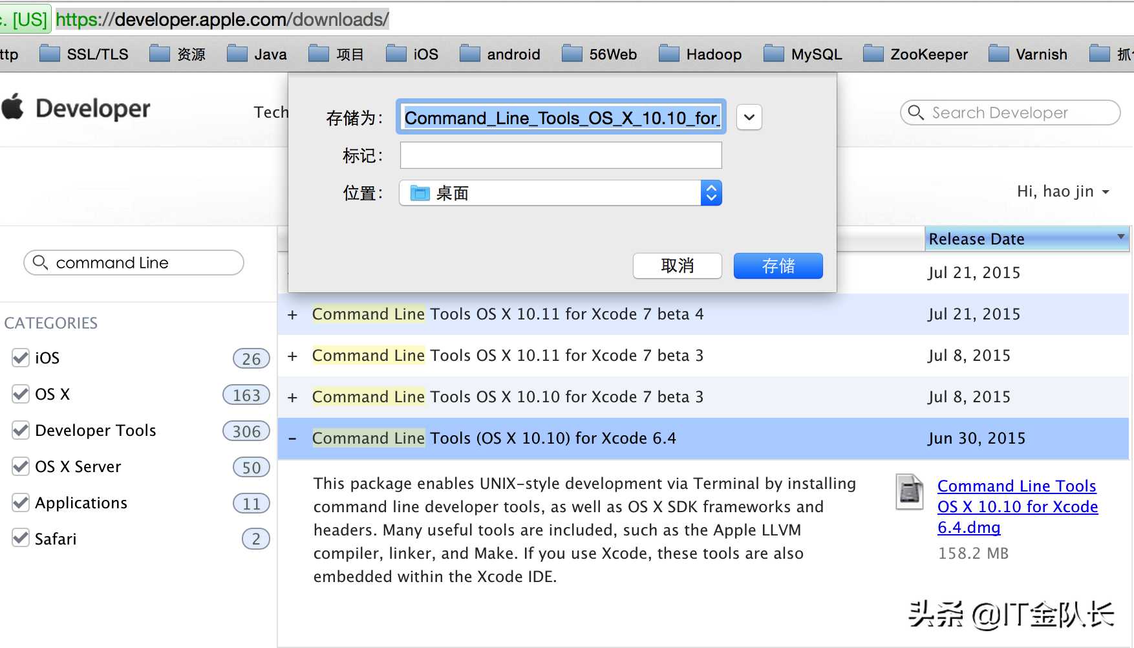Click the 标记 tags input field
1134x648 pixels.
(x=561, y=155)
